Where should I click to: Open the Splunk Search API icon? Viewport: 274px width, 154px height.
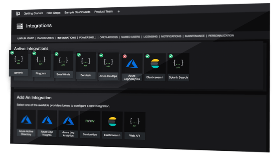[x=178, y=64]
